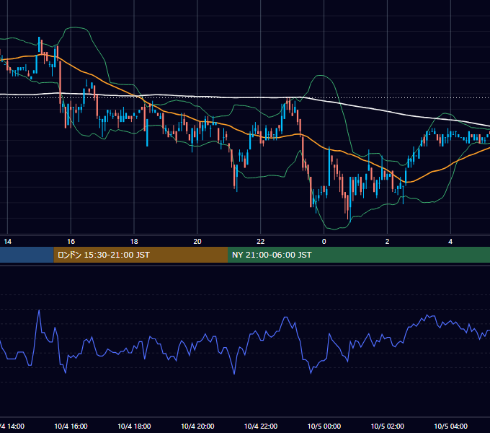Click the 0 time axis label
Image resolution: width=490 pixels, height=433 pixels.
[x=324, y=242]
